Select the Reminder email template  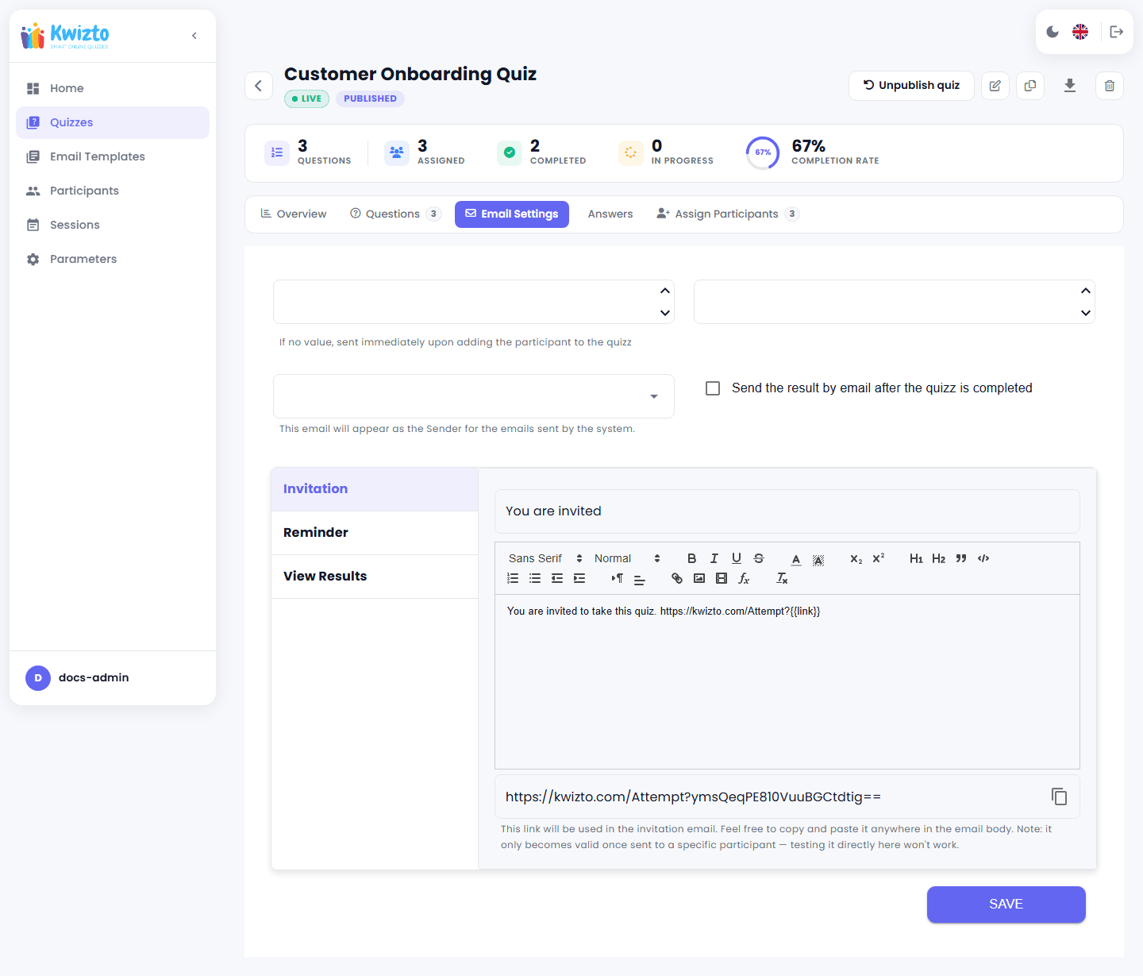click(x=375, y=533)
